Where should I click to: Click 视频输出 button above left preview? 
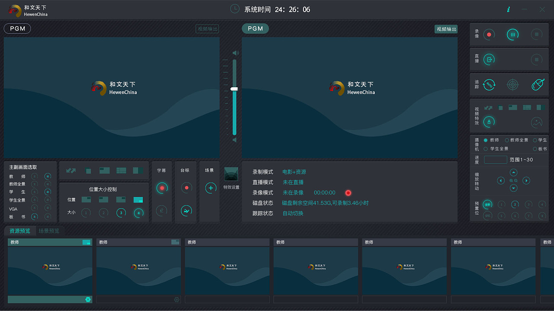click(x=207, y=29)
